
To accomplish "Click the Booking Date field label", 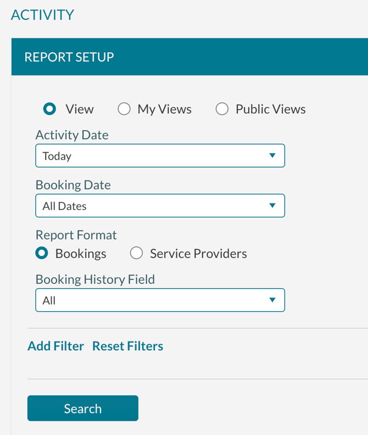I will pos(73,185).
